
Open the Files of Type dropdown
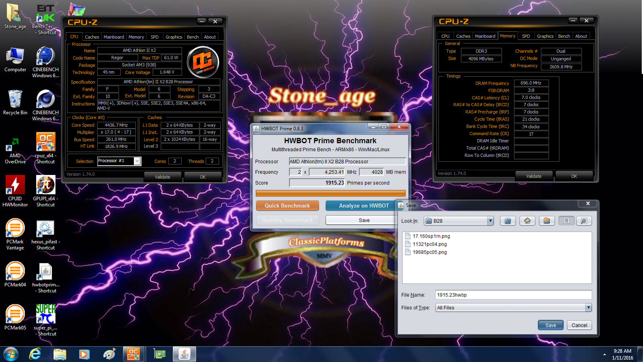pyautogui.click(x=588, y=308)
